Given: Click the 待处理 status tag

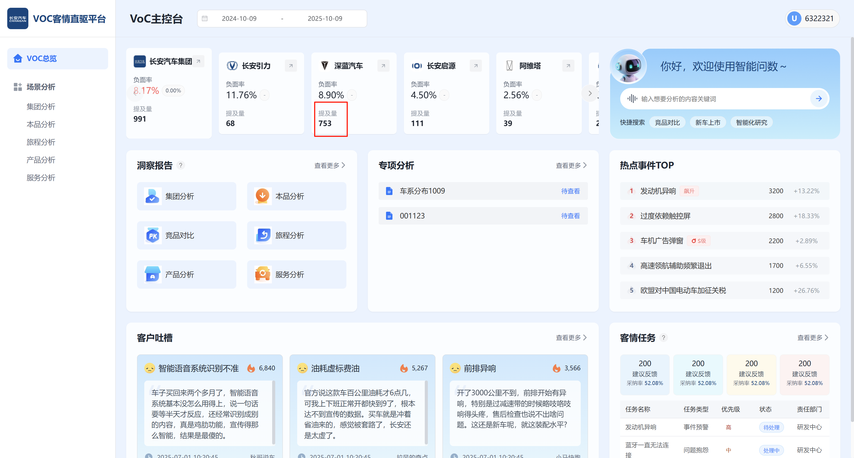Looking at the screenshot, I should pos(771,427).
